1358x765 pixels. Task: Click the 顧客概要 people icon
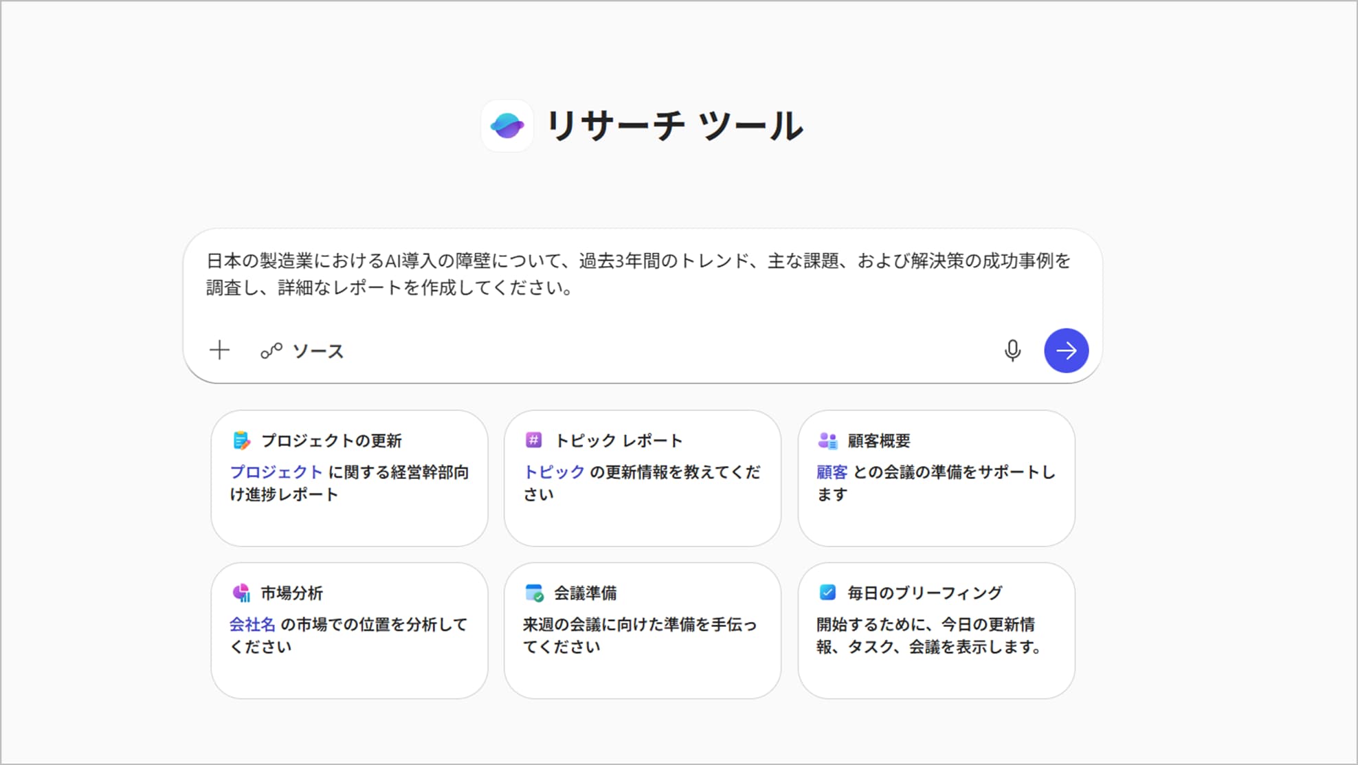click(827, 441)
